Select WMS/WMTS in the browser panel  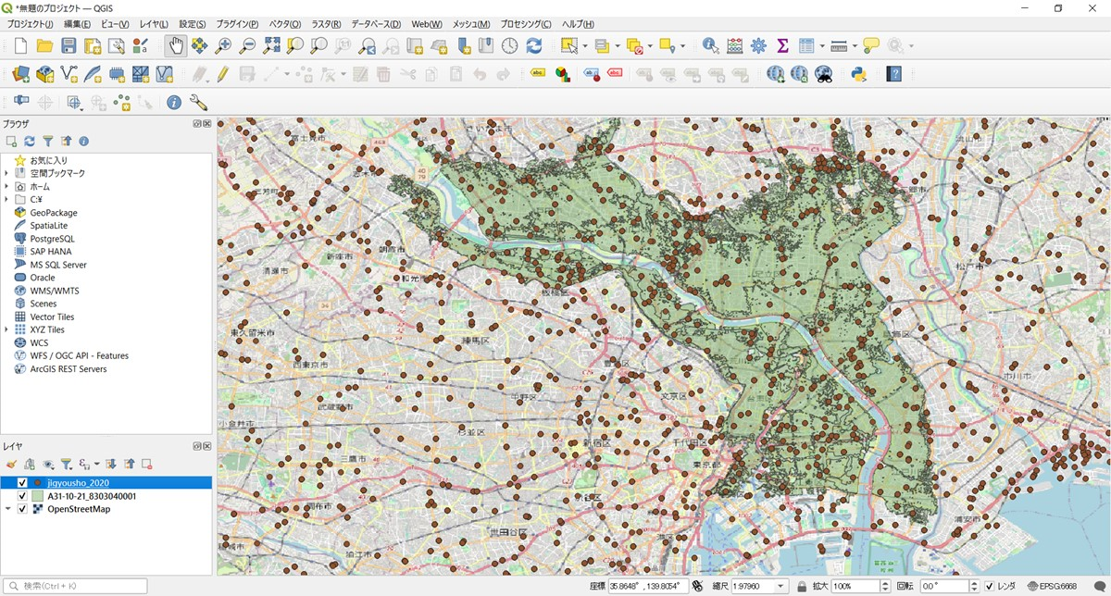pyautogui.click(x=55, y=291)
